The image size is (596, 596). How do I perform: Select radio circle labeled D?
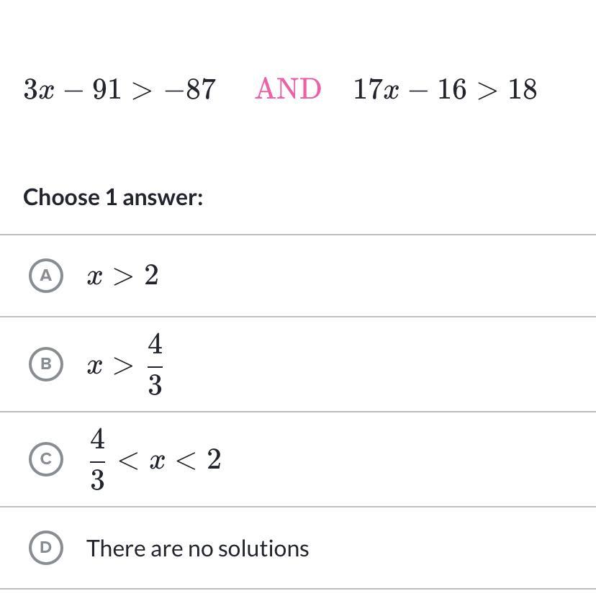[x=46, y=548]
